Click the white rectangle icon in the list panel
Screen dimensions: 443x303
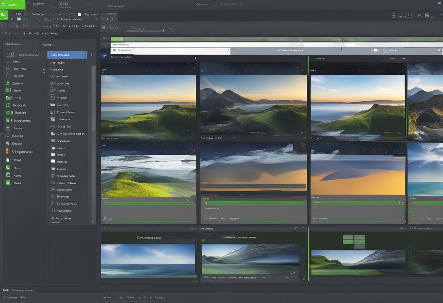(x=53, y=161)
